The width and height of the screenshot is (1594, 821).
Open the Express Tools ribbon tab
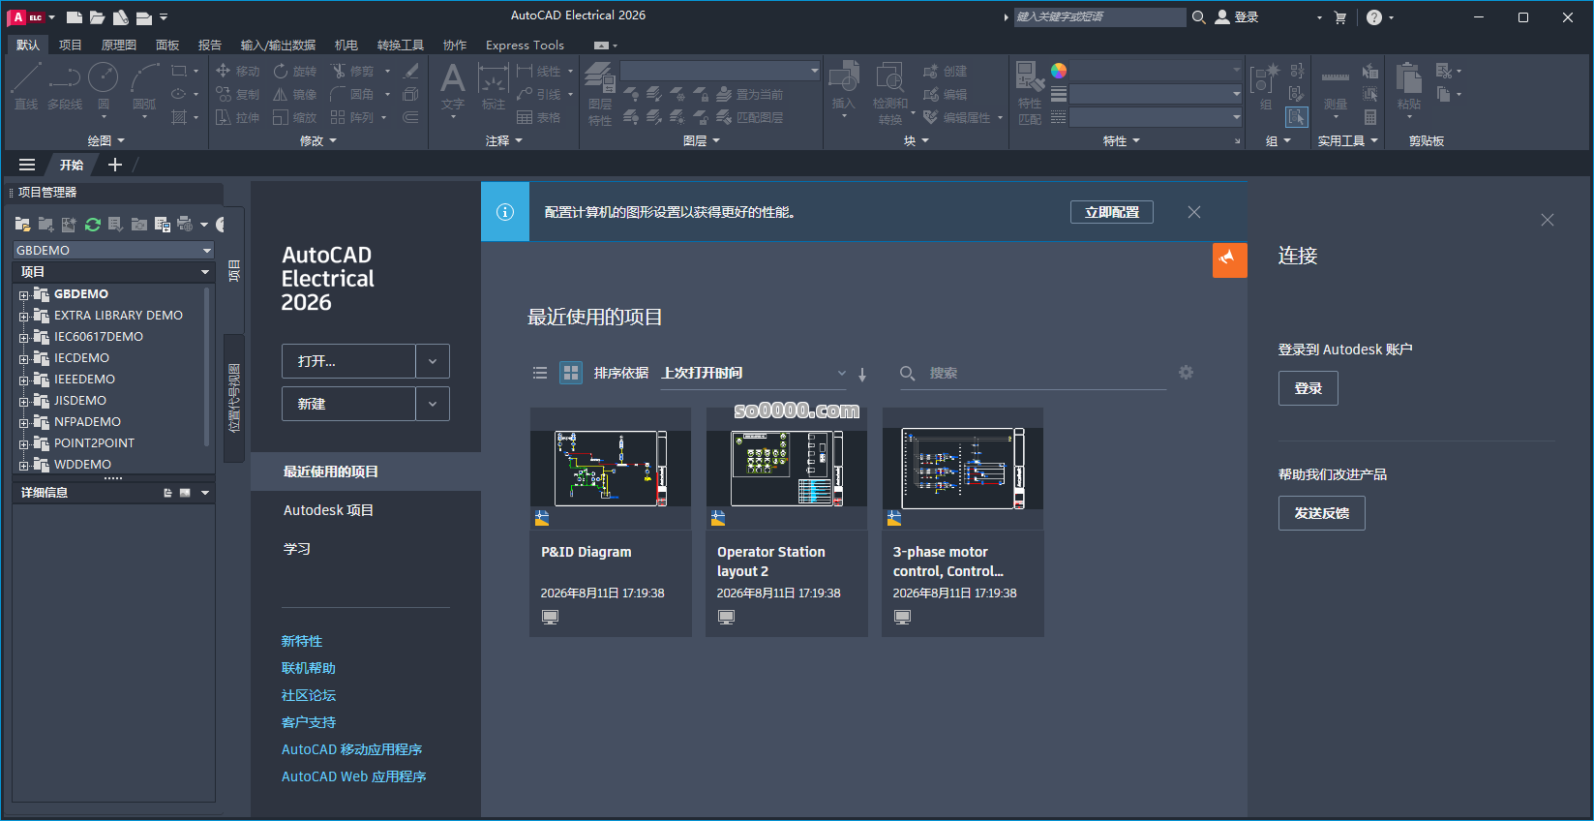525,46
